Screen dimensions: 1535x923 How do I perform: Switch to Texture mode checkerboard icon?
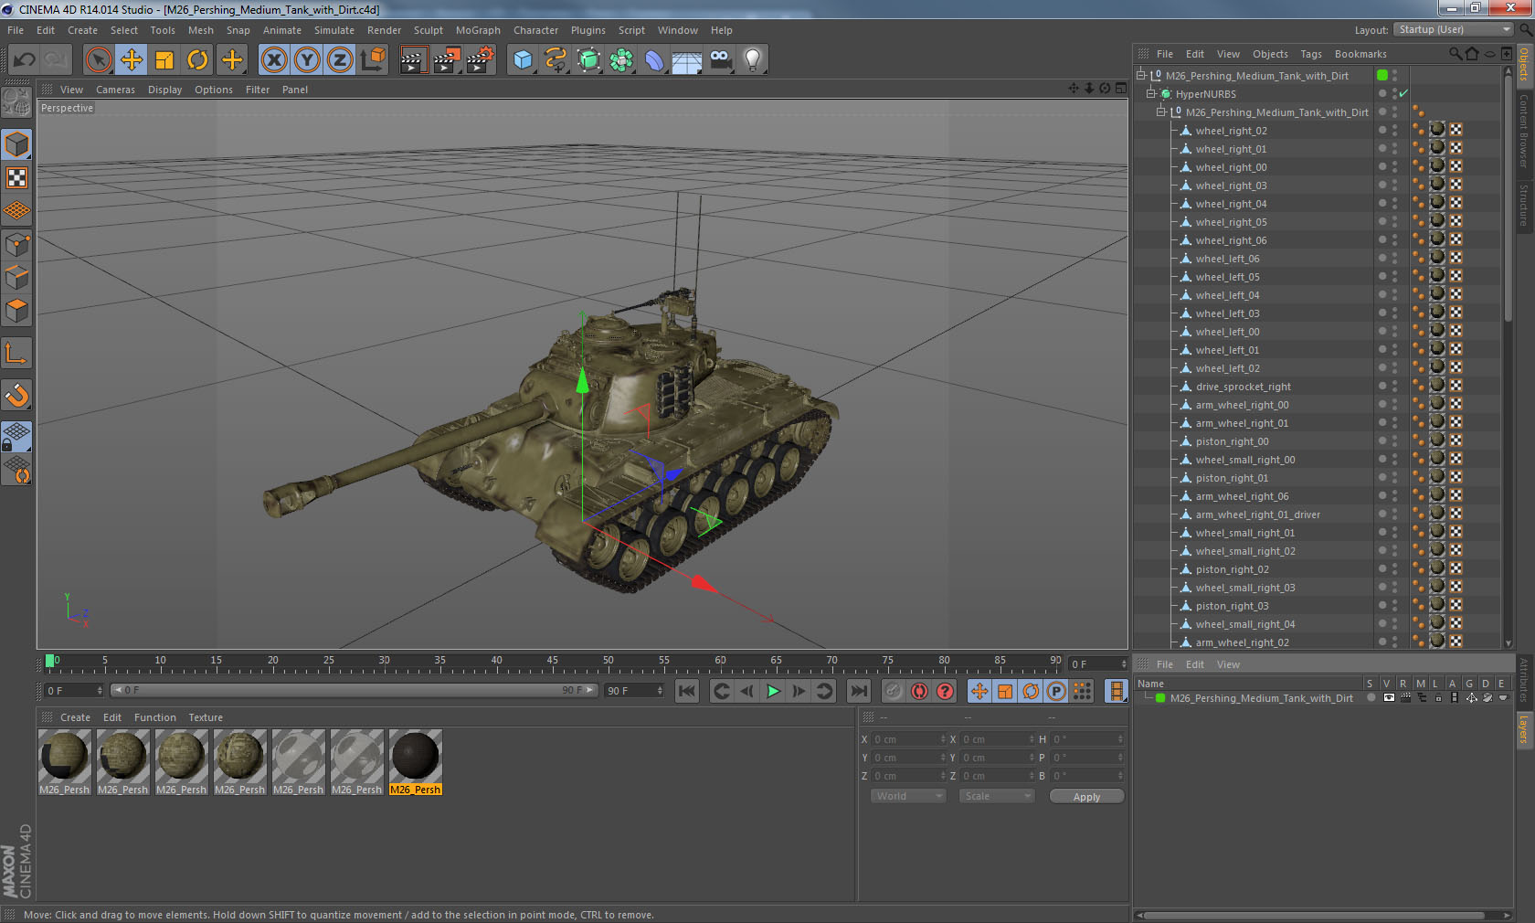(x=16, y=177)
